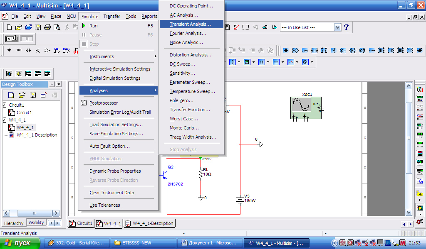Image resolution: width=426 pixels, height=249 pixels.
Task: Click the New file icon in main toolbar
Action: pyautogui.click(x=9, y=27)
